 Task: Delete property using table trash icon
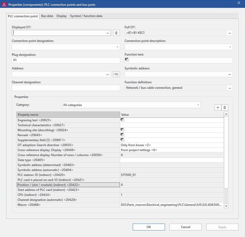(x=225, y=107)
